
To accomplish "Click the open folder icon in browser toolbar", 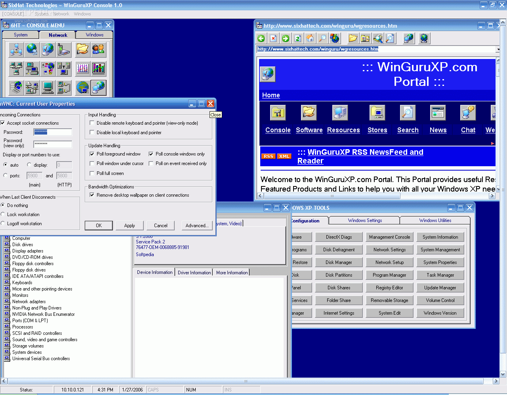I will point(353,38).
